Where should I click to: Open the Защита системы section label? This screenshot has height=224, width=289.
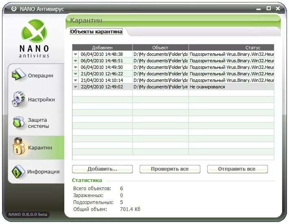38,123
